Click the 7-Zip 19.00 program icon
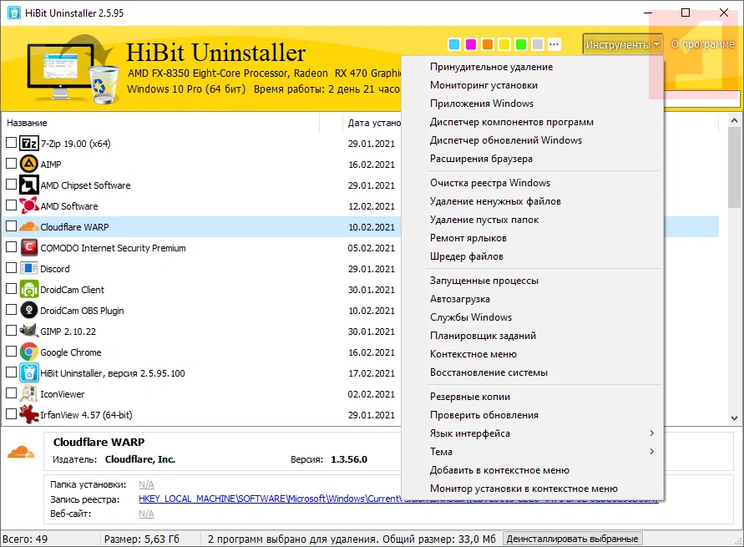 (29, 144)
